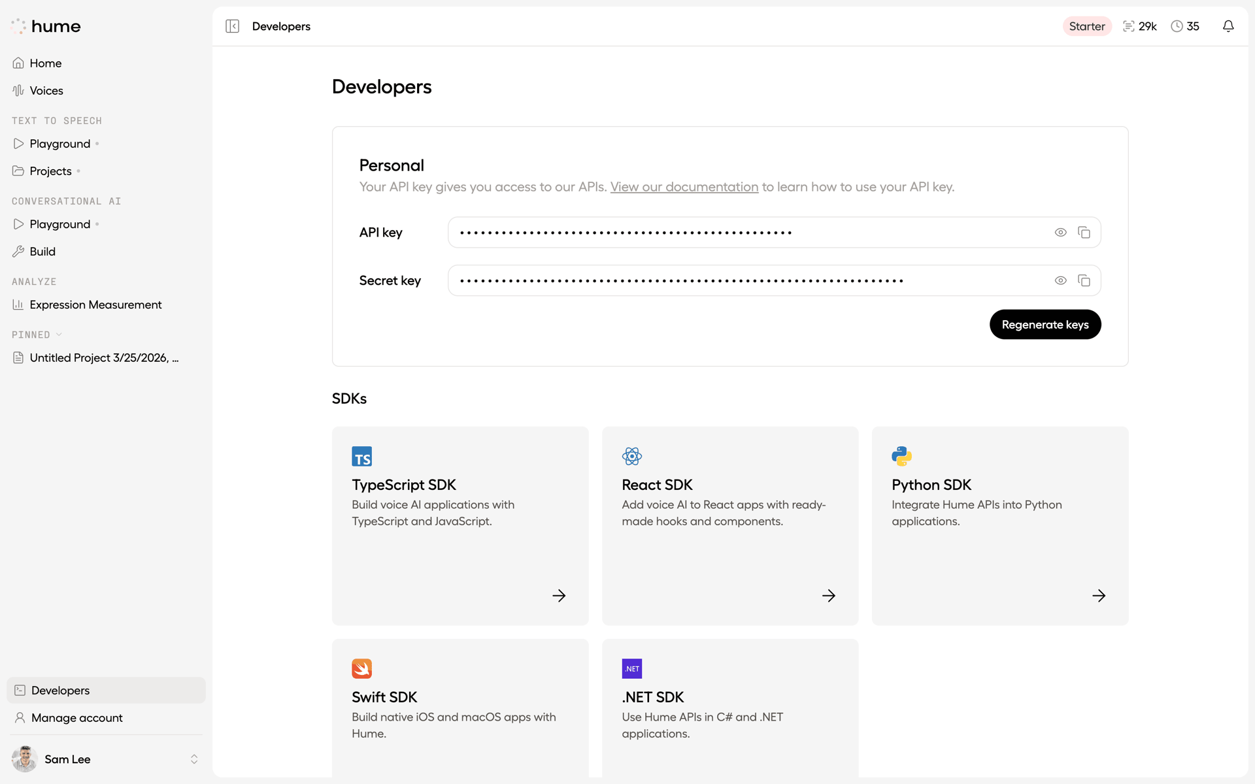
Task: Open Python SDK card title
Action: pyautogui.click(x=931, y=485)
